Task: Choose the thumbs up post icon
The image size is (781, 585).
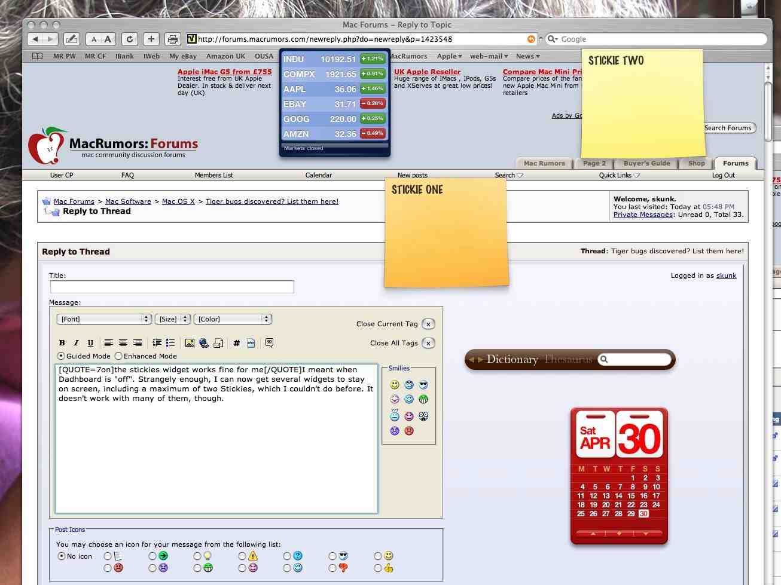Action: coord(389,568)
